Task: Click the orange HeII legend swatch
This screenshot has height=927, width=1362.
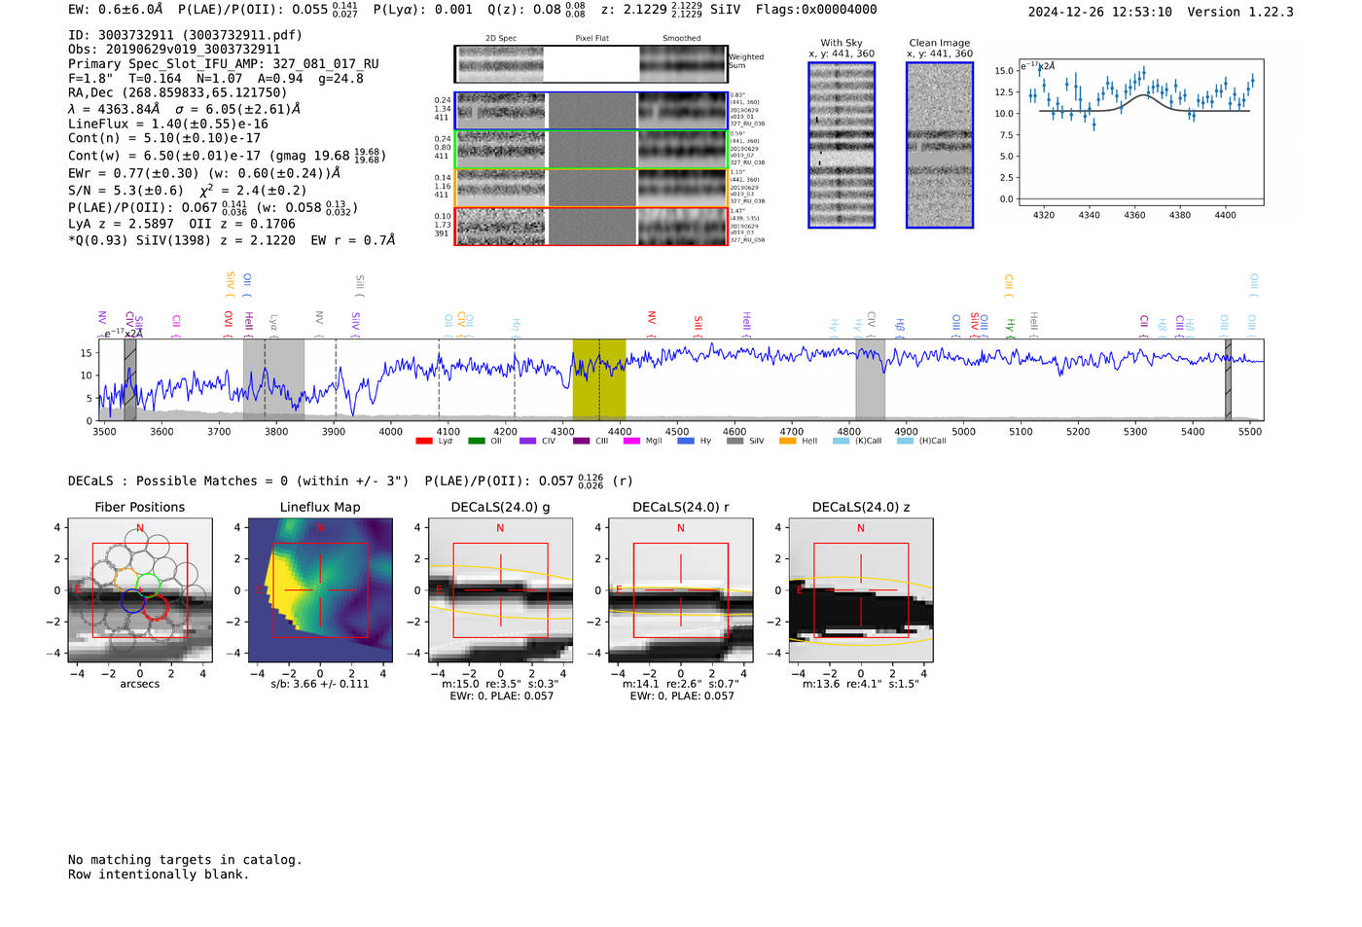Action: [788, 441]
